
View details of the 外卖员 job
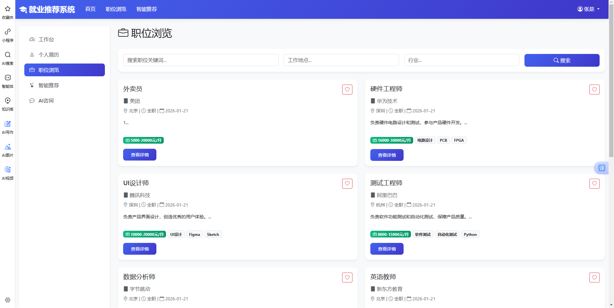[140, 155]
